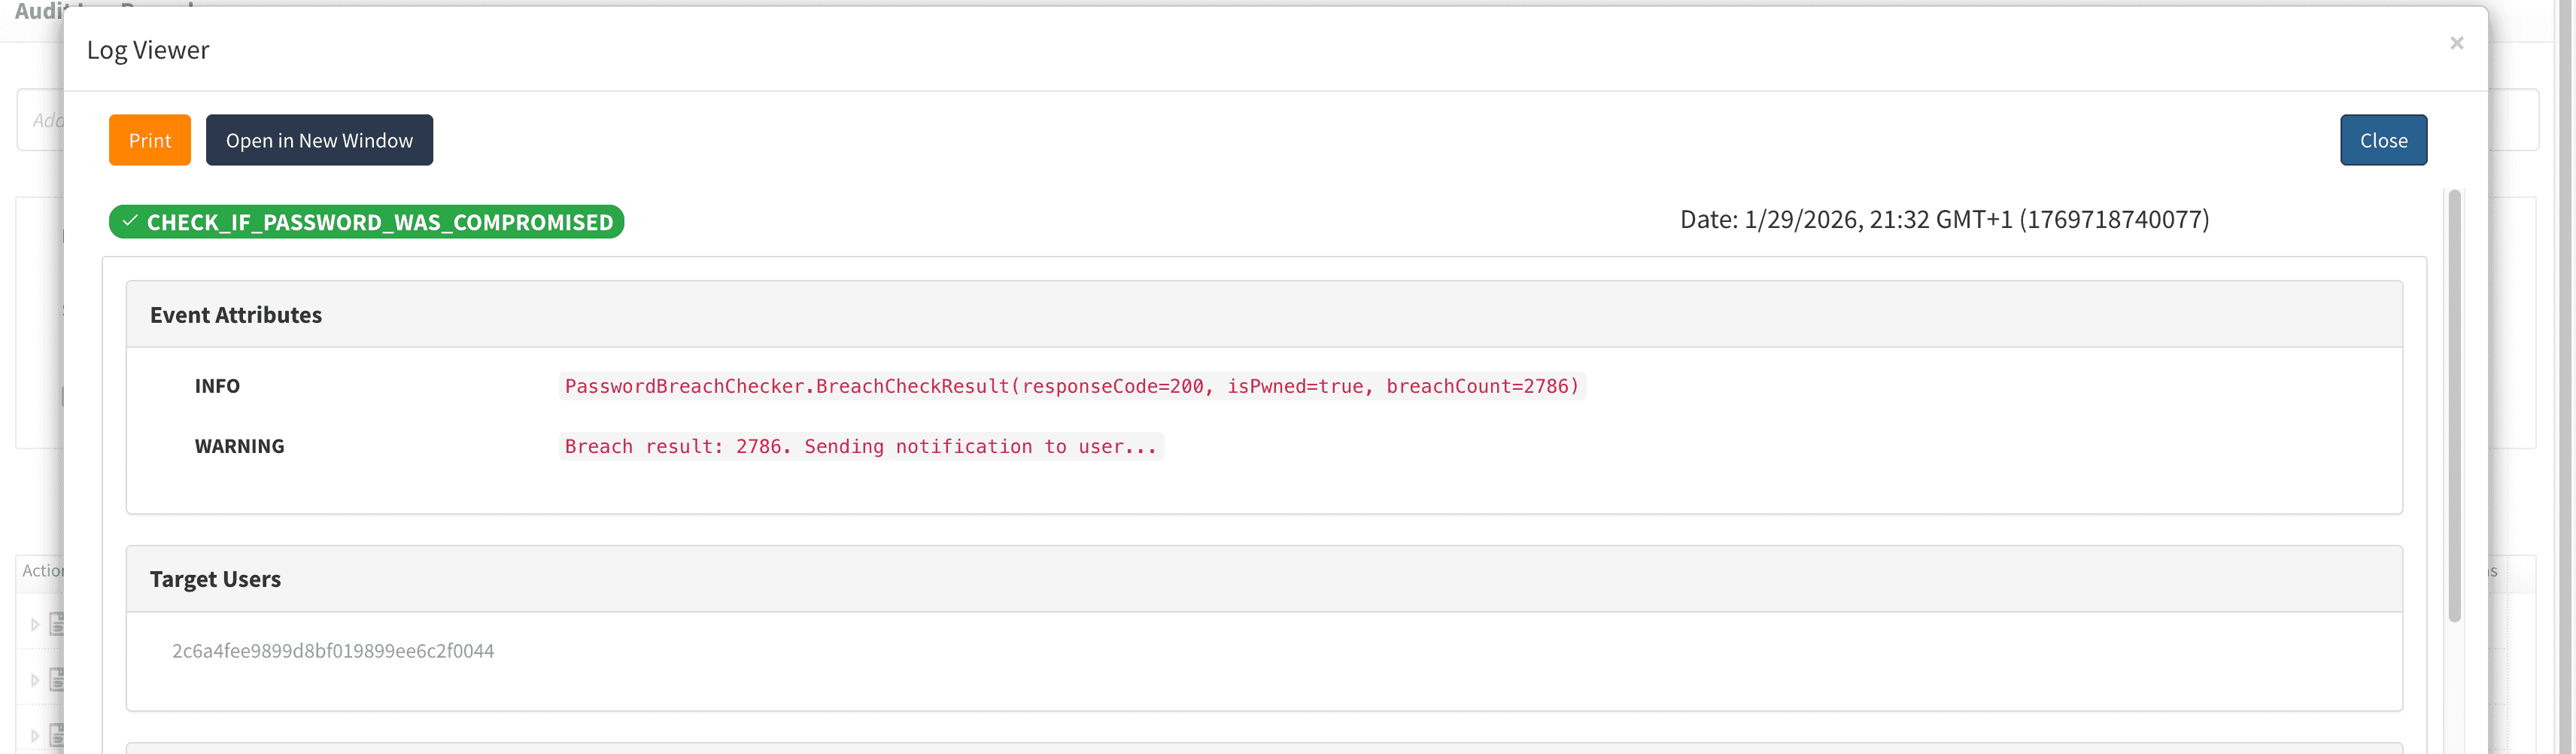The width and height of the screenshot is (2576, 754).
Task: Open the log in a new window
Action: (319, 140)
